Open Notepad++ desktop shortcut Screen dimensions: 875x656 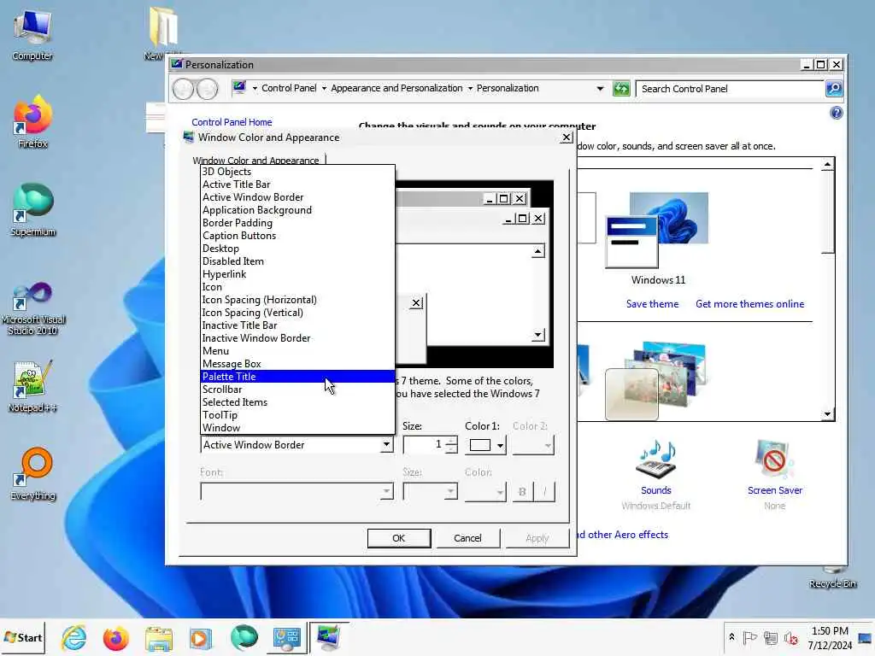(x=33, y=386)
